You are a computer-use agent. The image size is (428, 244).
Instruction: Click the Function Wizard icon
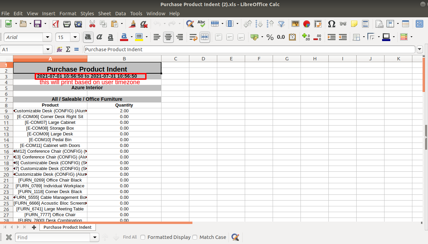[x=59, y=49]
